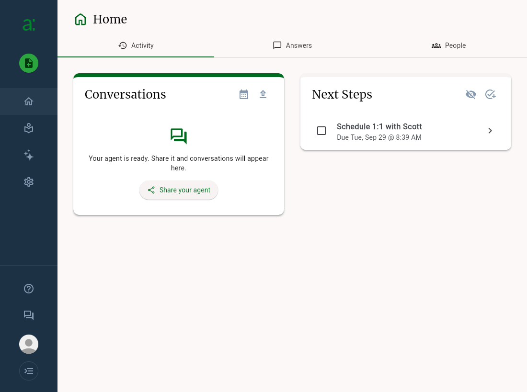Click the app logo in the sidebar

tap(29, 25)
